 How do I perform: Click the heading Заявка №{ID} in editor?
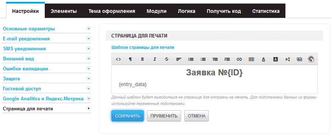pos(214,72)
